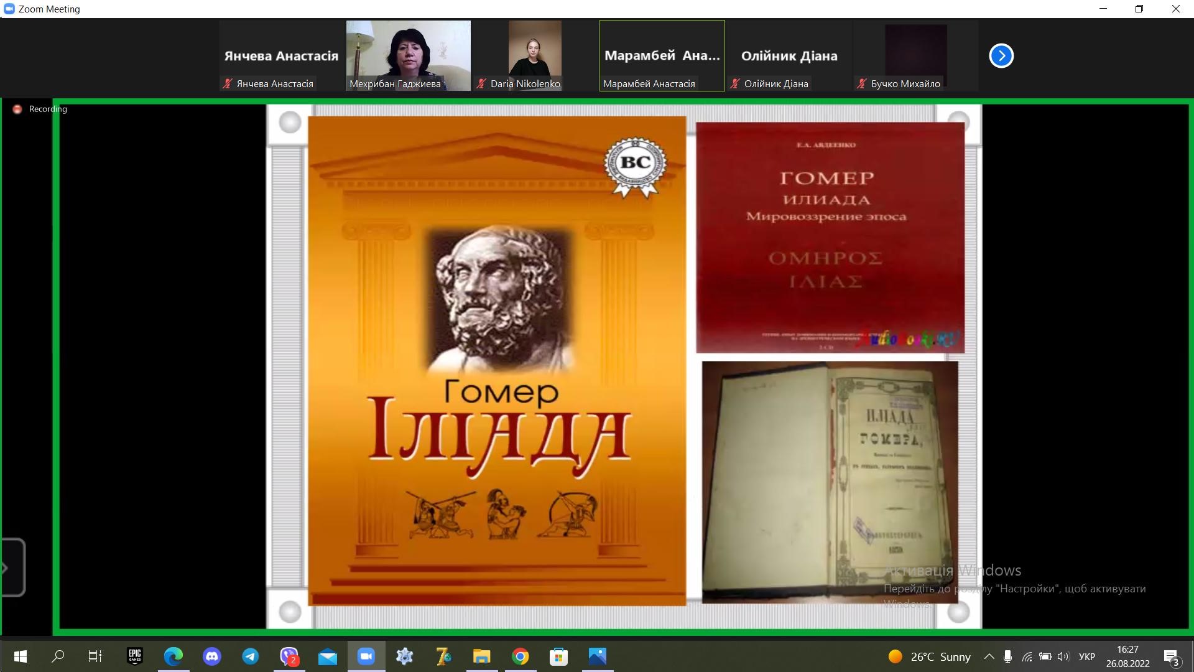The height and width of the screenshot is (672, 1194).
Task: Select Мехрибан Гаджиева video tile
Action: [409, 55]
